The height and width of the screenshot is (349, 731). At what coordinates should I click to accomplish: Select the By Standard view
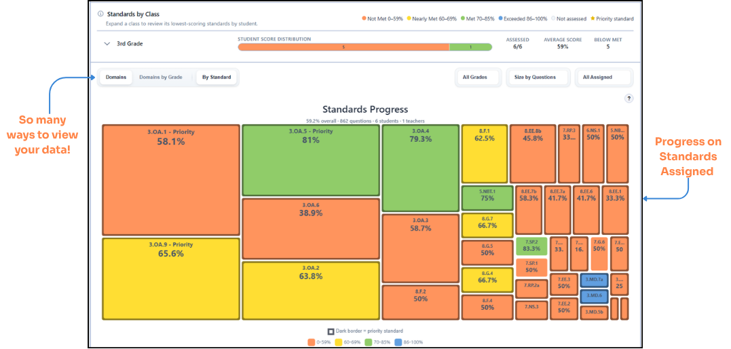coord(217,77)
